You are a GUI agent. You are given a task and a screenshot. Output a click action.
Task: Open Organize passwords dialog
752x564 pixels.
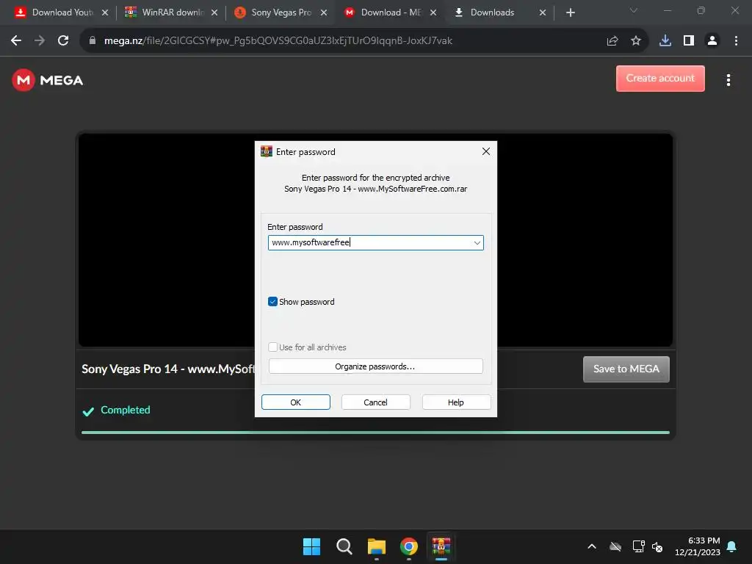click(375, 366)
